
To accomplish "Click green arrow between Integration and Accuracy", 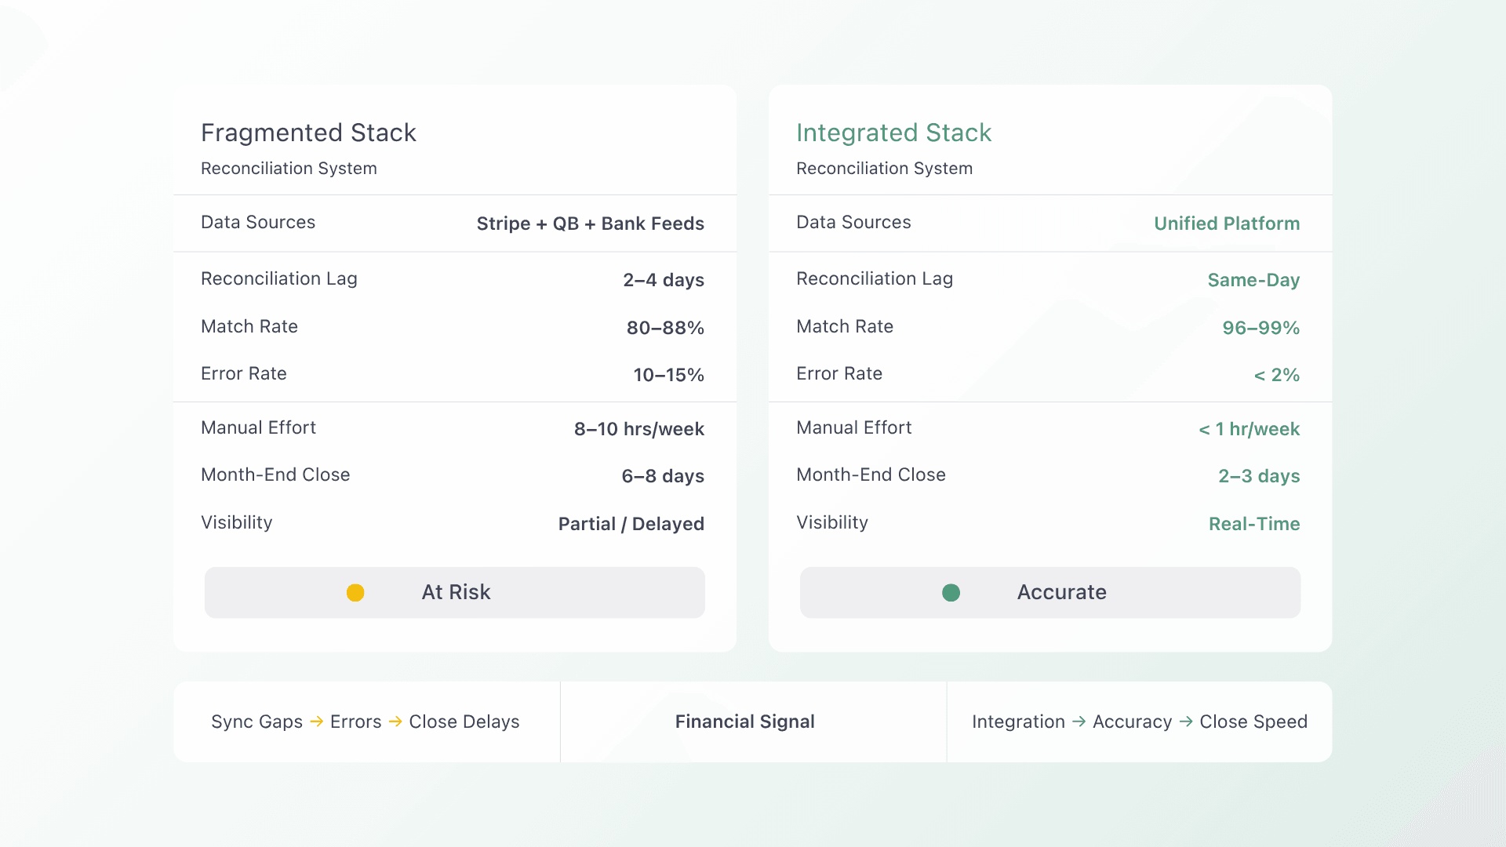I will click(x=1079, y=722).
